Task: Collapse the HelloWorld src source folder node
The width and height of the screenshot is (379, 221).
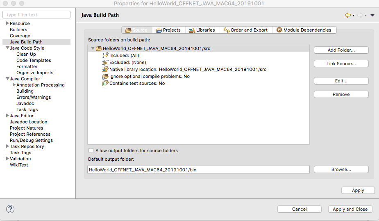Action: [93, 48]
